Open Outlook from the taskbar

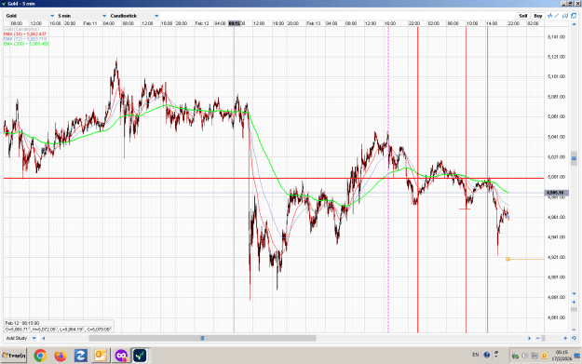[x=101, y=356]
